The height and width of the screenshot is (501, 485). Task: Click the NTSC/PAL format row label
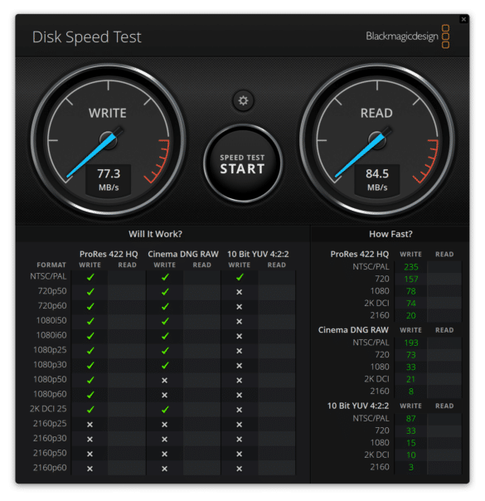(48, 276)
